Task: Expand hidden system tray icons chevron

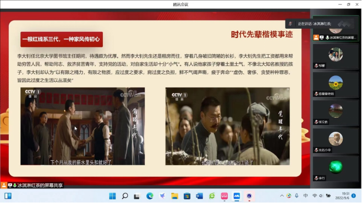Action: pos(282,196)
